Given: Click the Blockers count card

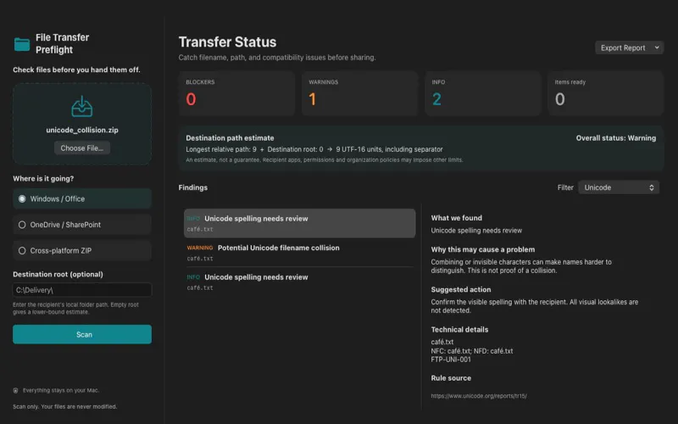Looking at the screenshot, I should (237, 93).
